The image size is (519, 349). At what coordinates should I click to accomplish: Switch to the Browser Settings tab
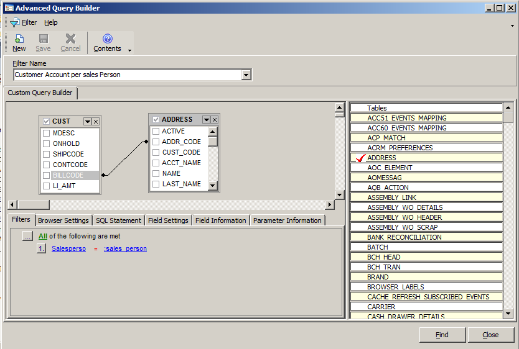click(x=63, y=220)
